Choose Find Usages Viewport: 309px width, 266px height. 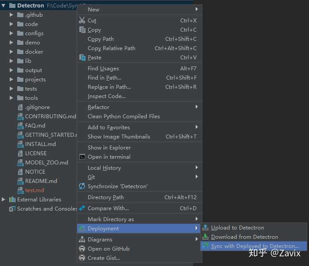coord(140,69)
